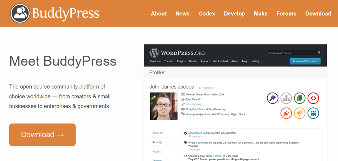Click the chat bubbles icon beside @johnjamesjacoby
The height and width of the screenshot is (161, 338).
coord(183,114)
